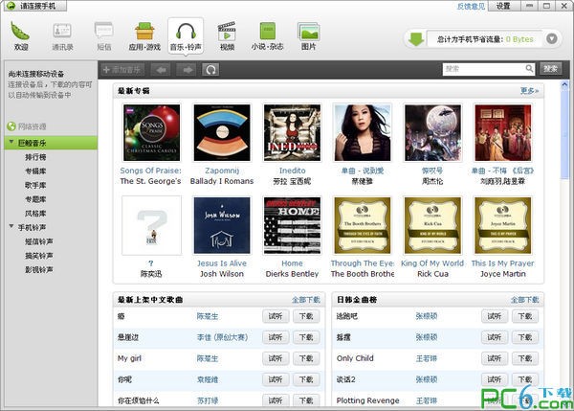The image size is (574, 411).
Task: Select 排行榜 in the sidebar
Action: pos(35,157)
